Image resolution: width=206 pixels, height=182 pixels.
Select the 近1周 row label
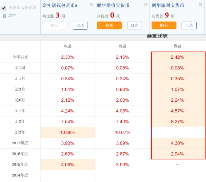(x=20, y=68)
